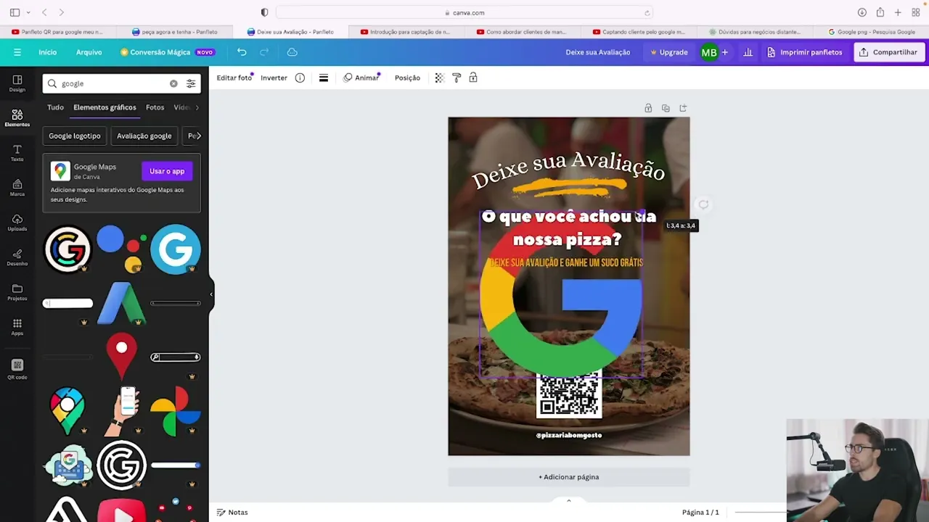
Task: Insert black circle Google G logo
Action: point(67,249)
